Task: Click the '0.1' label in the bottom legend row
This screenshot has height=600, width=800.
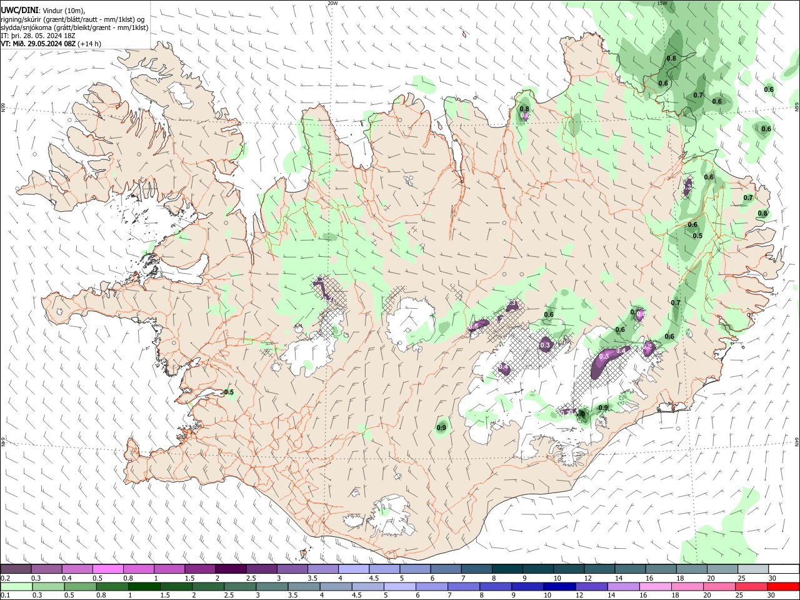Action: coord(6,596)
